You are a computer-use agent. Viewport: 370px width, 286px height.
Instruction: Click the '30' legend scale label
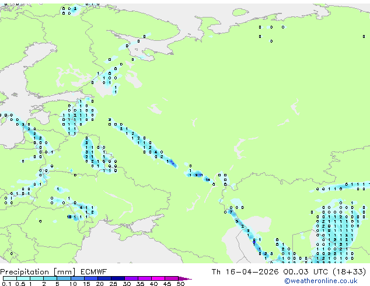pyautogui.click(x=127, y=284)
